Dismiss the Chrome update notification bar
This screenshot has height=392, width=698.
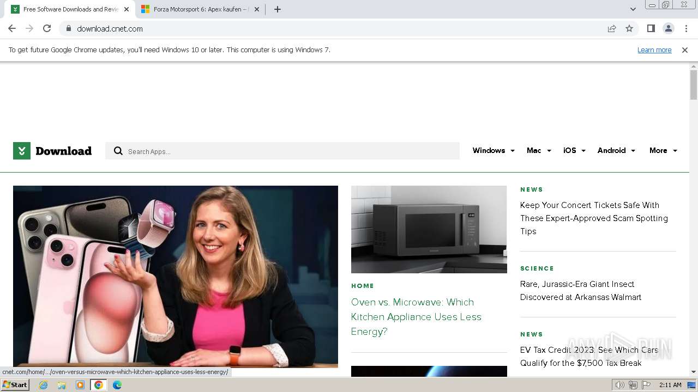pos(685,50)
